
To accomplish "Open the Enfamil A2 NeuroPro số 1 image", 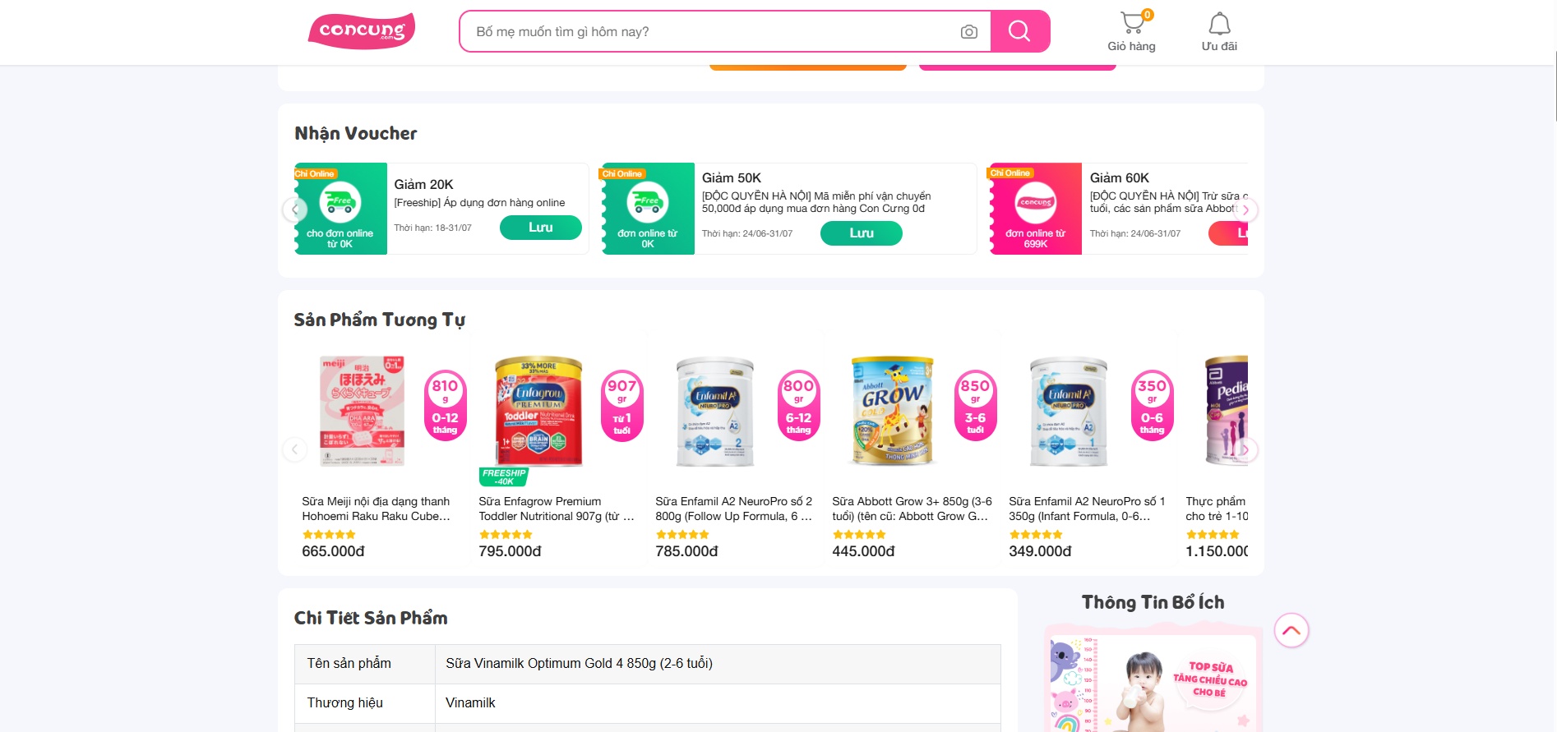I will tap(1069, 411).
